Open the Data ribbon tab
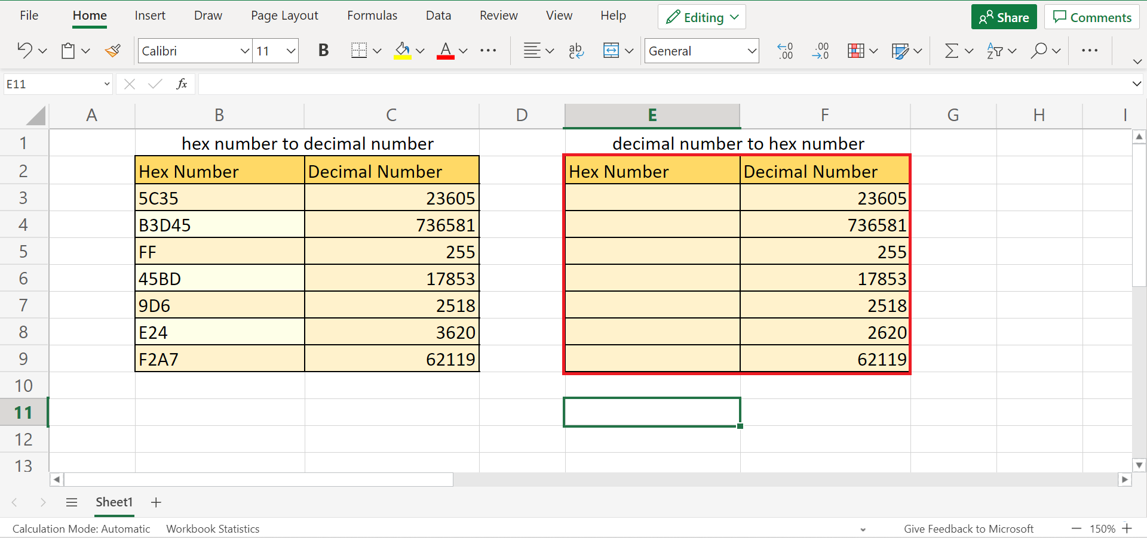 point(438,15)
